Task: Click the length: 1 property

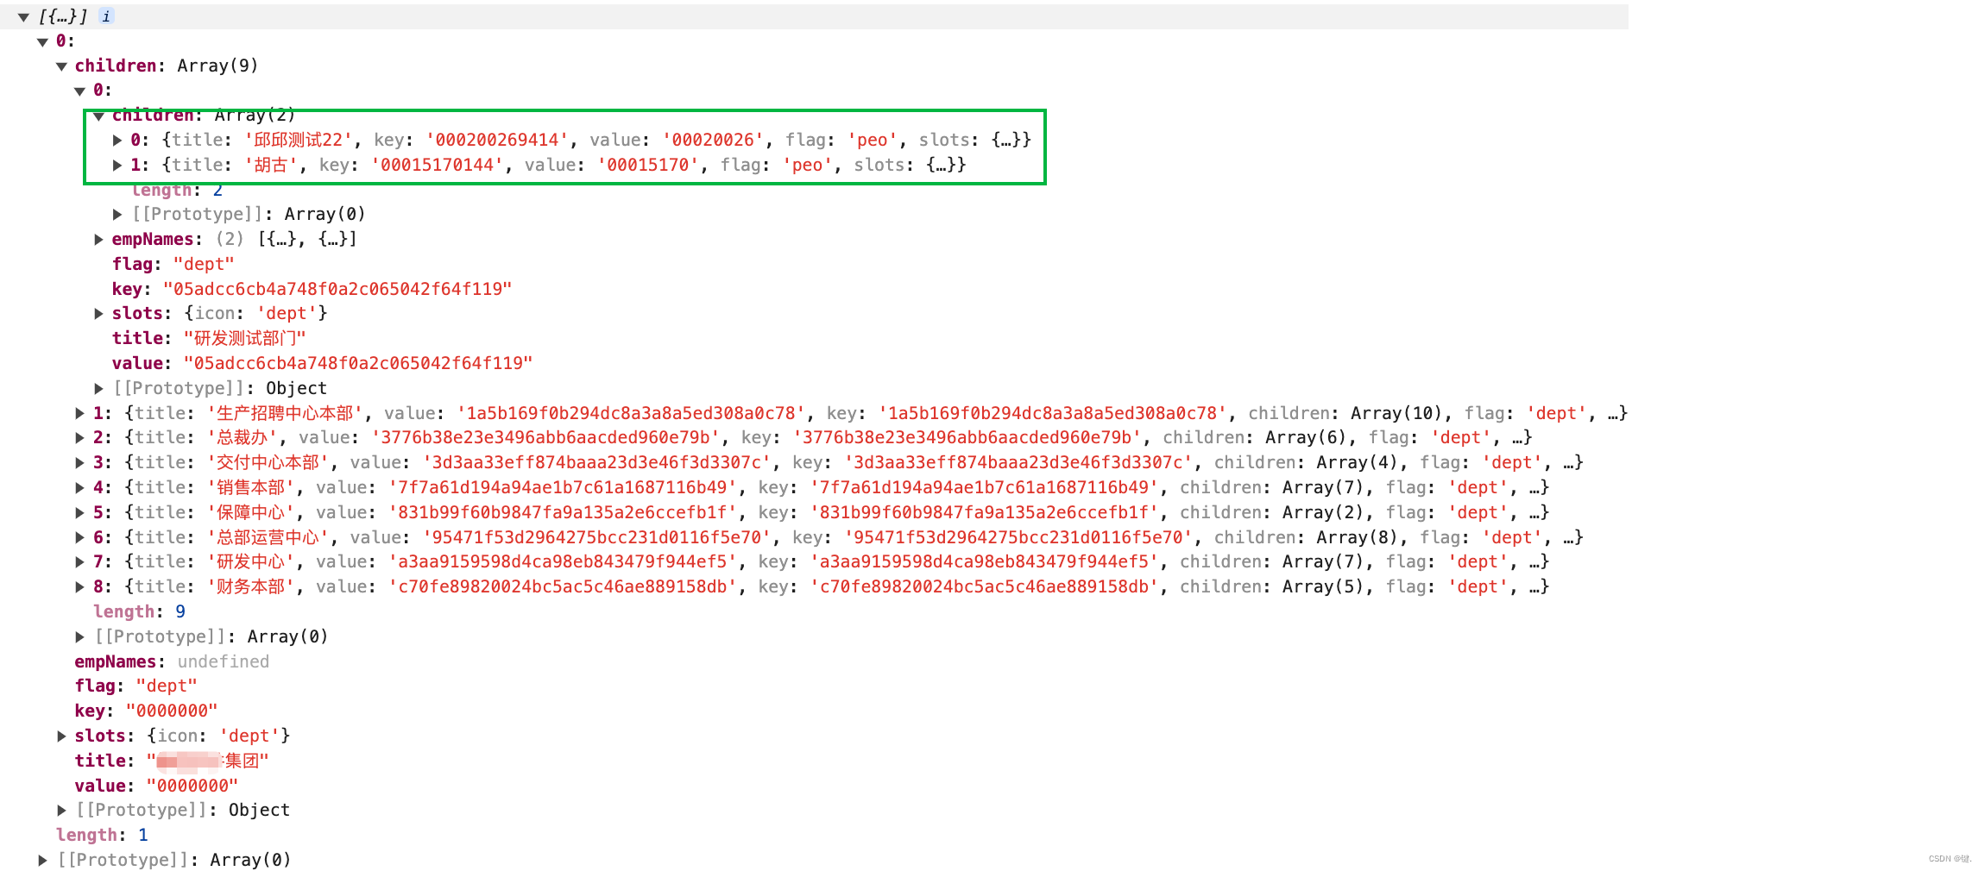Action: 102,835
